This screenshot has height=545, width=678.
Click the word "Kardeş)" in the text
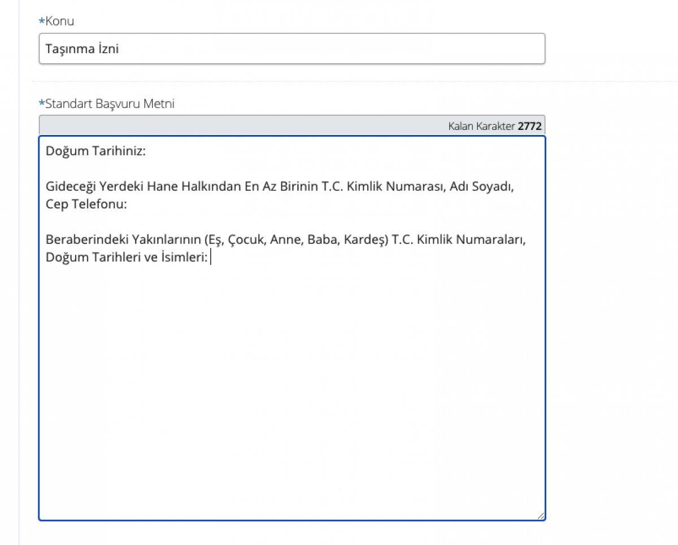click(366, 240)
